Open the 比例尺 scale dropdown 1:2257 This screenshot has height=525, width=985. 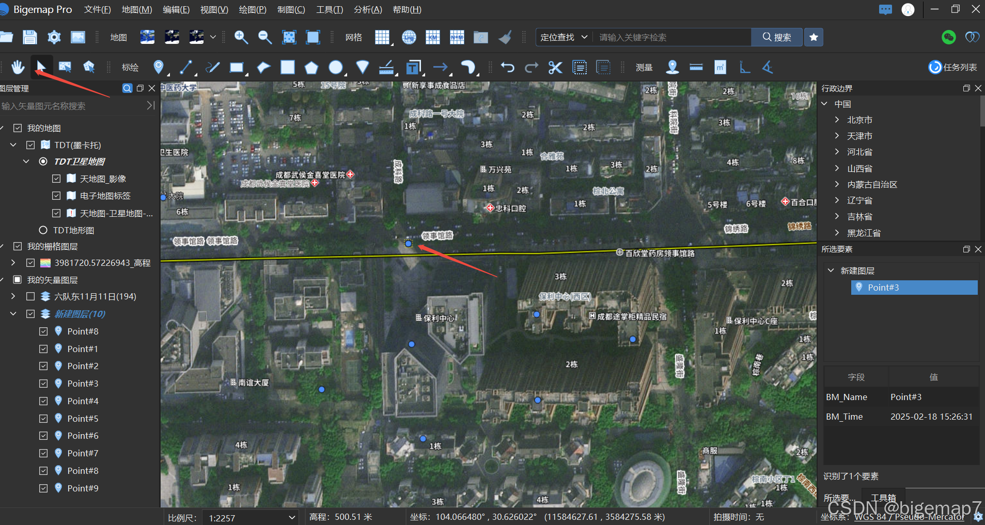[x=251, y=518]
